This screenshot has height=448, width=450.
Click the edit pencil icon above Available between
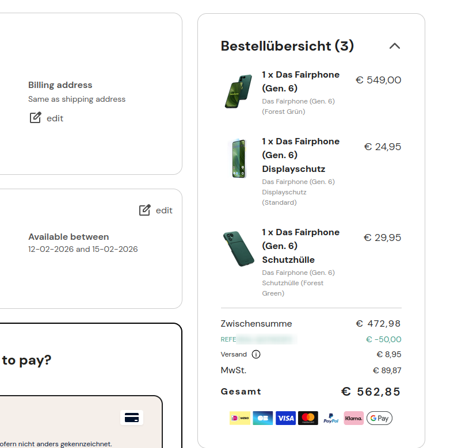tap(145, 210)
